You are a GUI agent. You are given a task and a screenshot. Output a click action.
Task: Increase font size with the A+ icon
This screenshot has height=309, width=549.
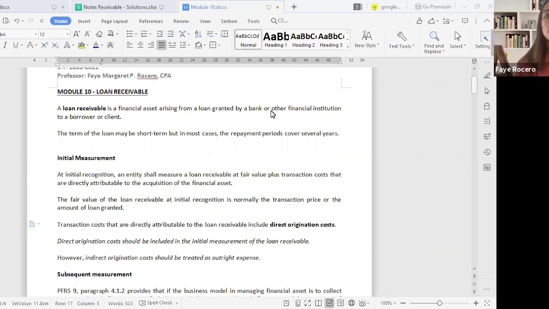(76, 34)
